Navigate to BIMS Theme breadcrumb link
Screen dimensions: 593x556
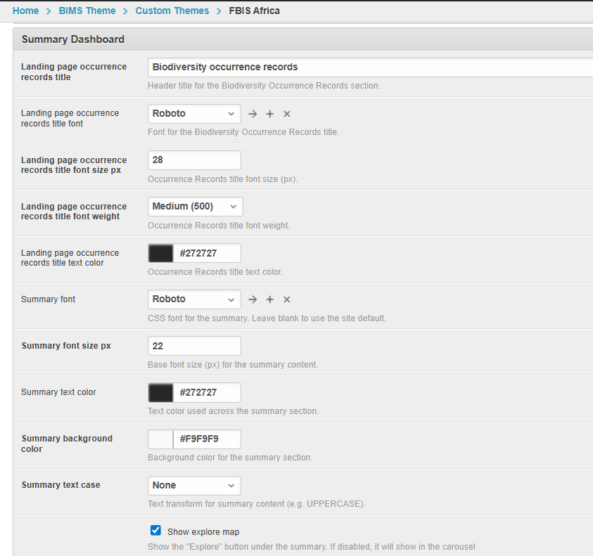pos(87,11)
